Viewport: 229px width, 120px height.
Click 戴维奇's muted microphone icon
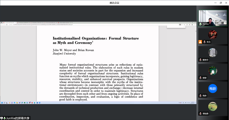pos(200,60)
